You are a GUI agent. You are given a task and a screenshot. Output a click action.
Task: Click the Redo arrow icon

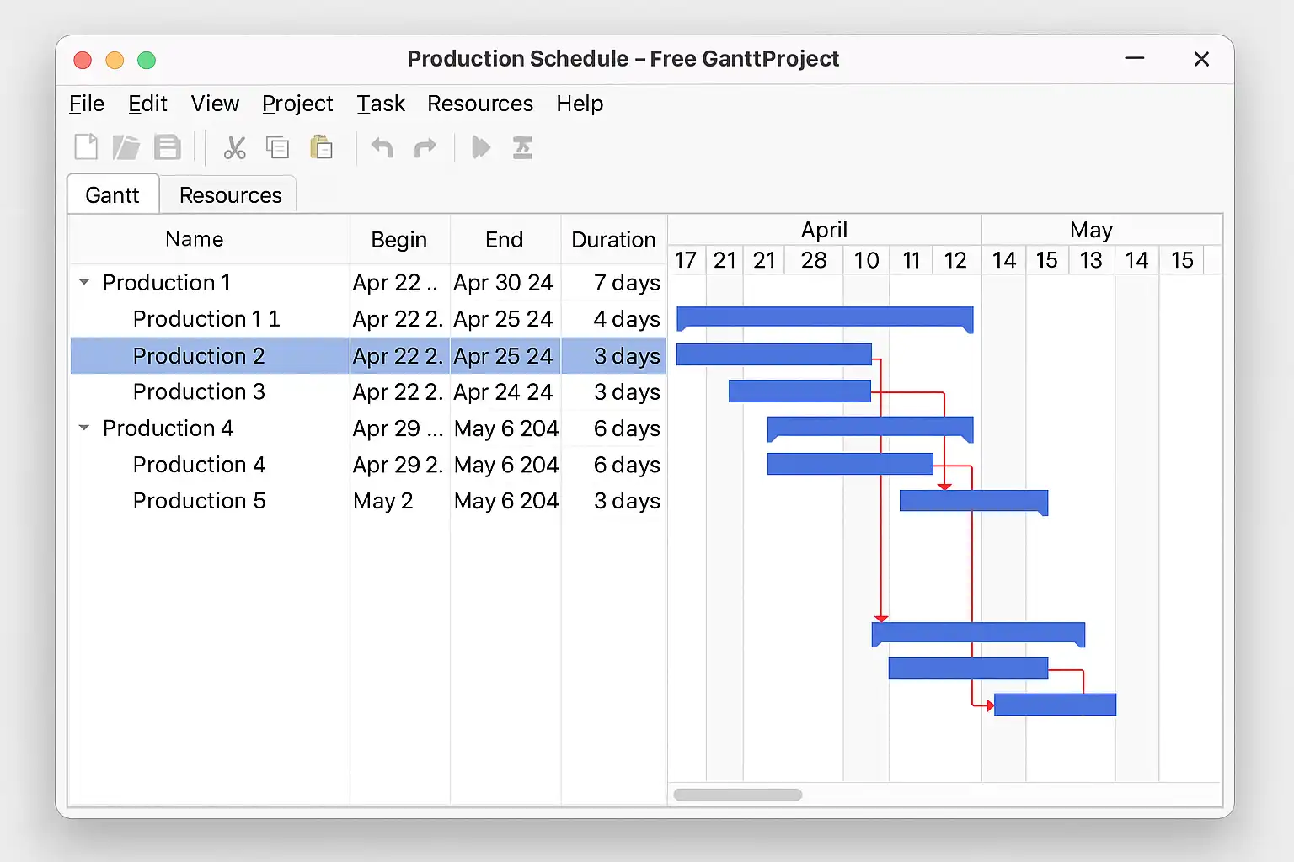(x=425, y=147)
